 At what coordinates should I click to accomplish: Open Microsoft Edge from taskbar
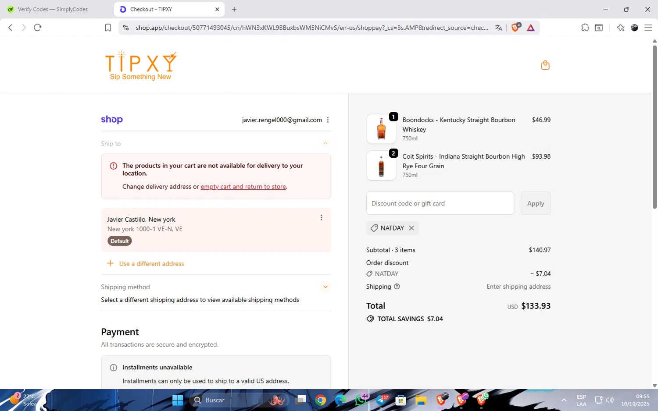[x=340, y=400]
